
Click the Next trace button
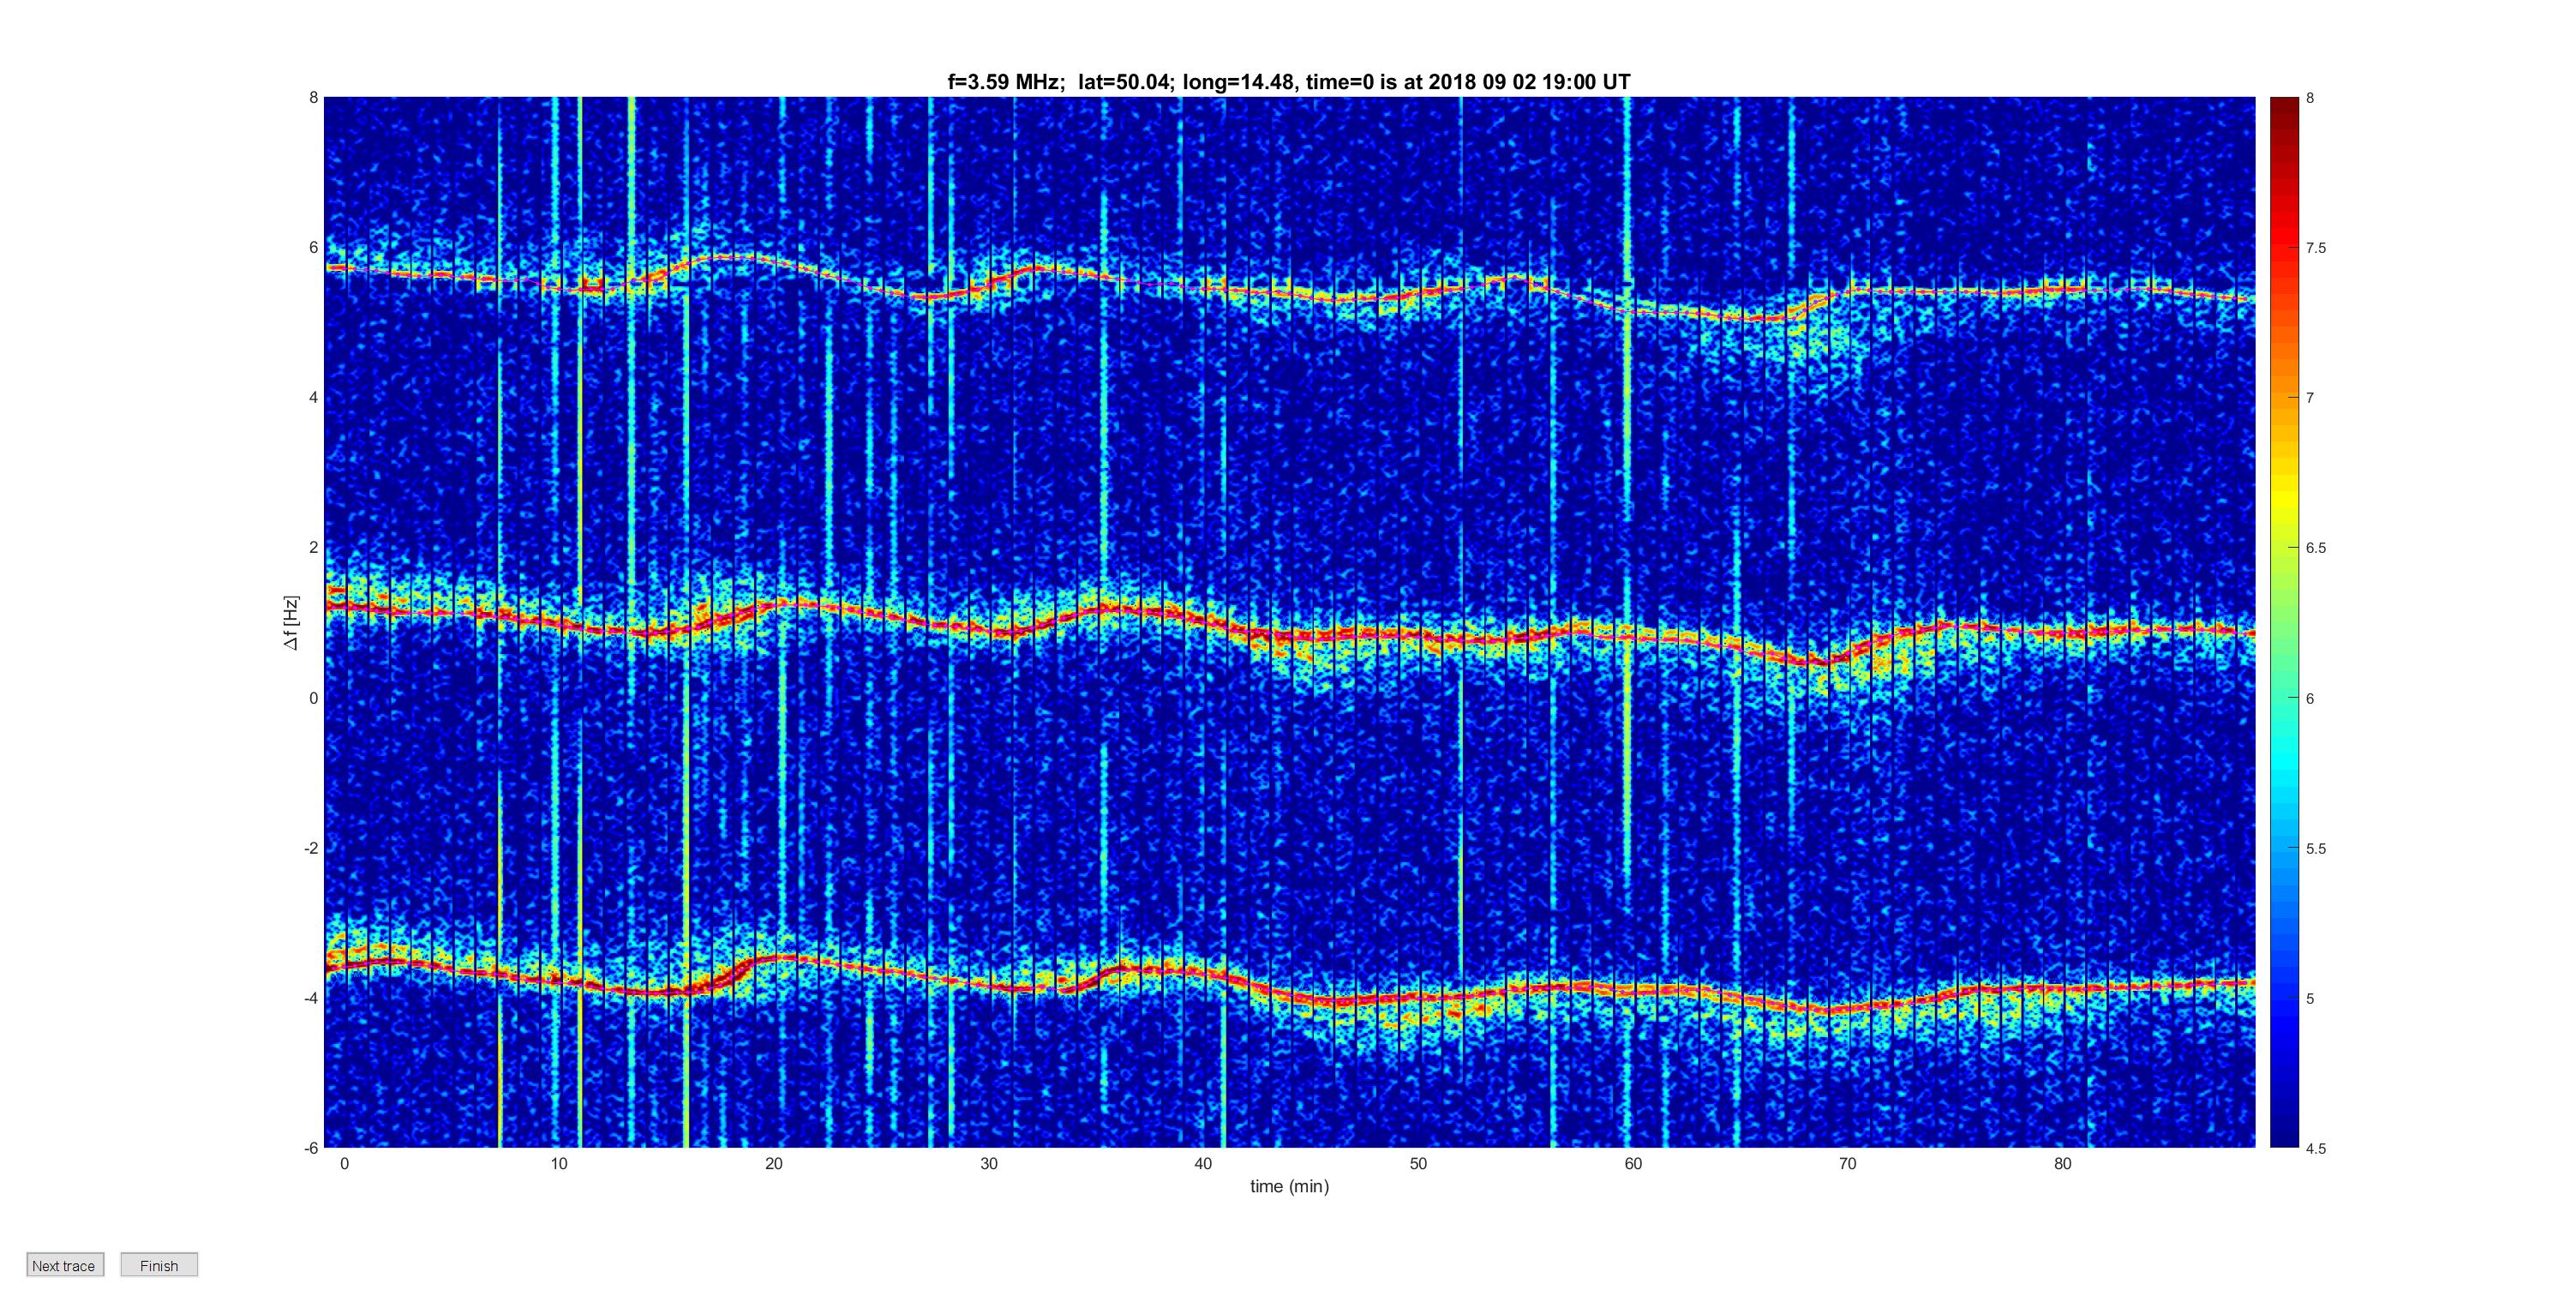pos(65,1265)
